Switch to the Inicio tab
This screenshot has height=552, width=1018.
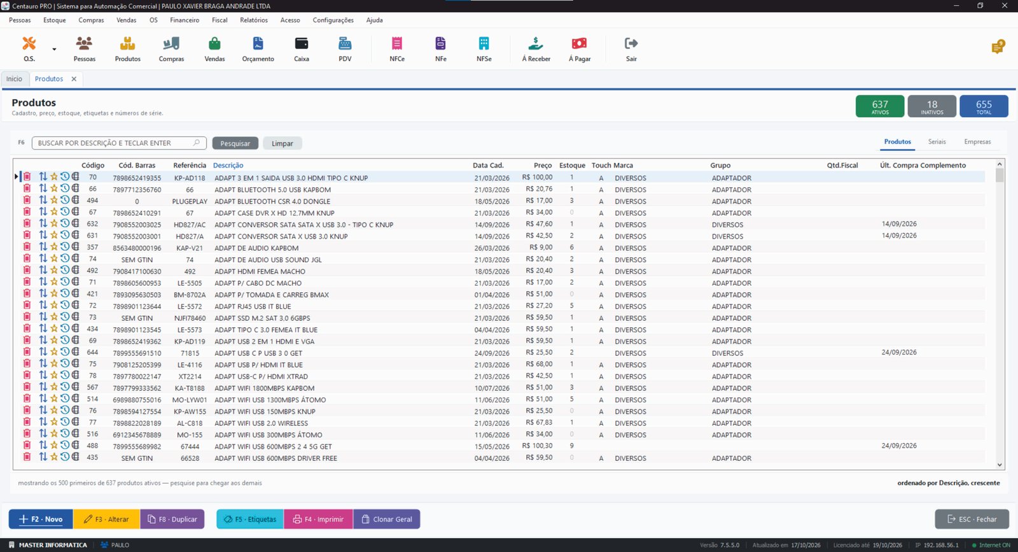tap(14, 79)
